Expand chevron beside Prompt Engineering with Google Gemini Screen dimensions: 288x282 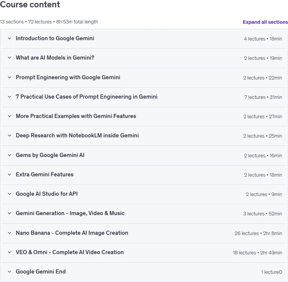click(x=9, y=77)
